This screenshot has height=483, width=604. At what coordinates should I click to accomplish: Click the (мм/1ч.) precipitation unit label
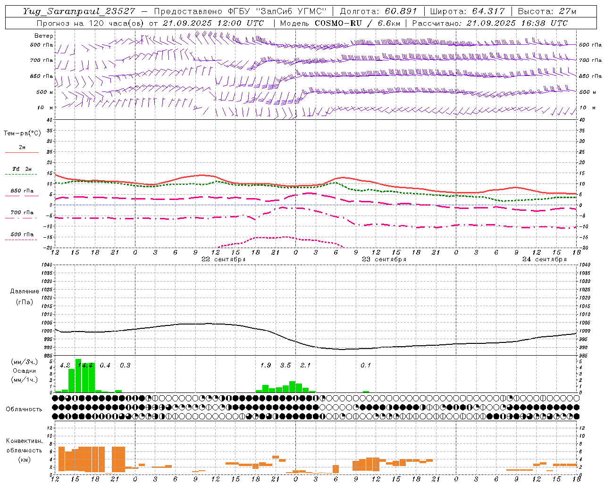25,380
